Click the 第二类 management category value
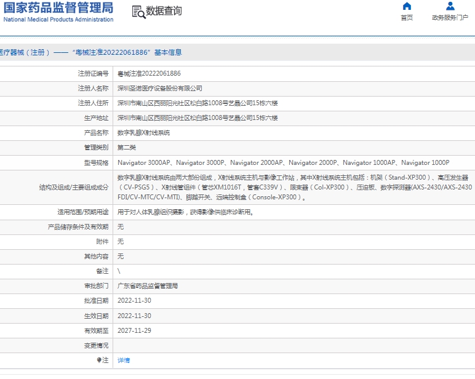475x379 pixels. coord(127,148)
